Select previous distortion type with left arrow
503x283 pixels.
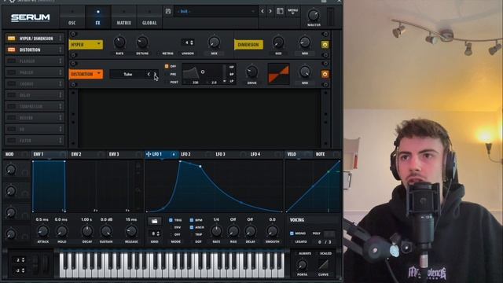point(149,74)
